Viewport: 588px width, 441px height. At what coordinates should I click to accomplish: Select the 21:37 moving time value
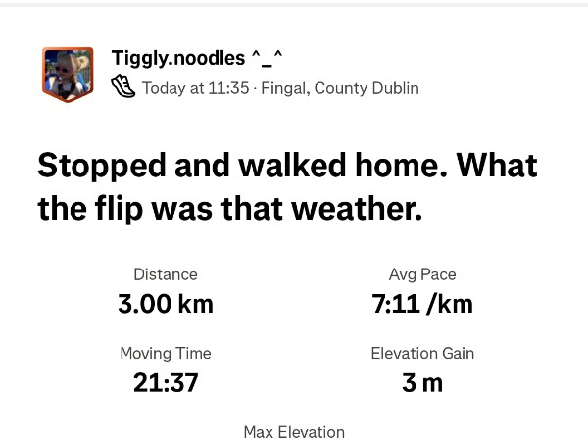(x=166, y=382)
